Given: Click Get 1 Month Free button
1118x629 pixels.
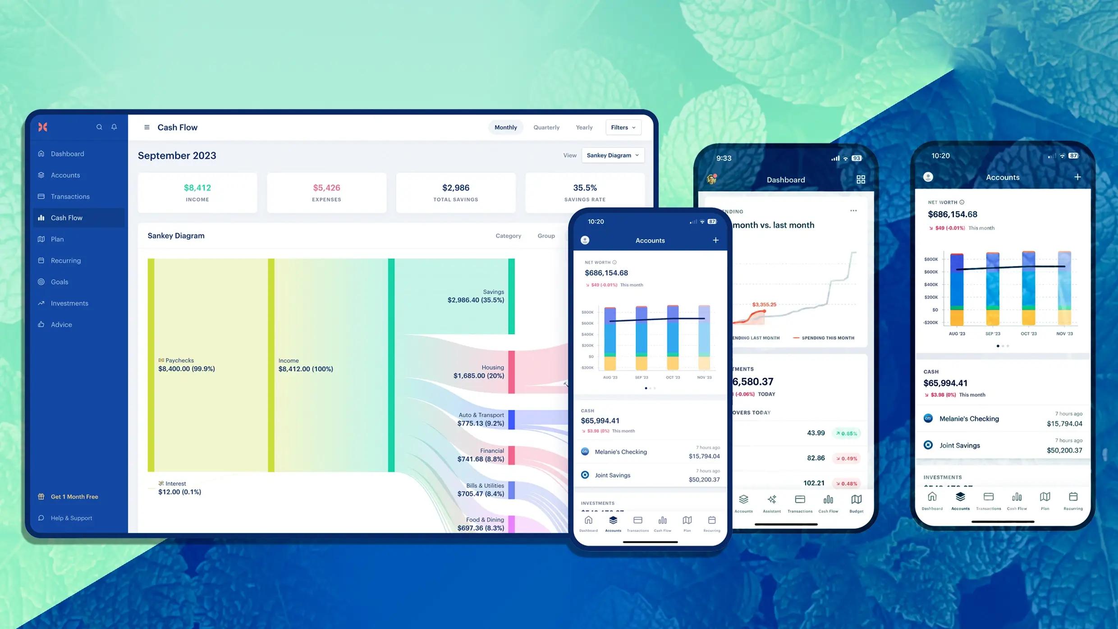Looking at the screenshot, I should (x=74, y=496).
